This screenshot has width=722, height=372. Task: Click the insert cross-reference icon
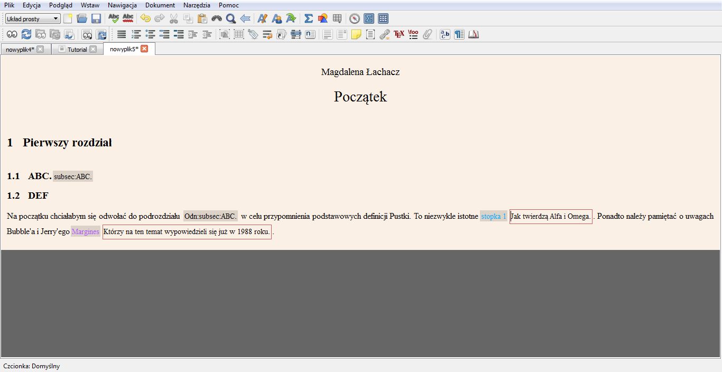point(267,34)
